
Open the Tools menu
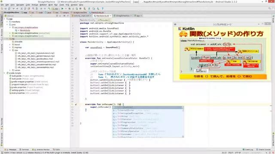[x=61, y=5]
